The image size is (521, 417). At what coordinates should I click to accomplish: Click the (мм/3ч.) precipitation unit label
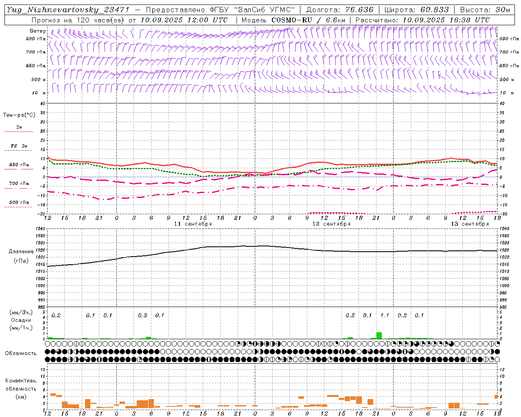click(x=21, y=313)
